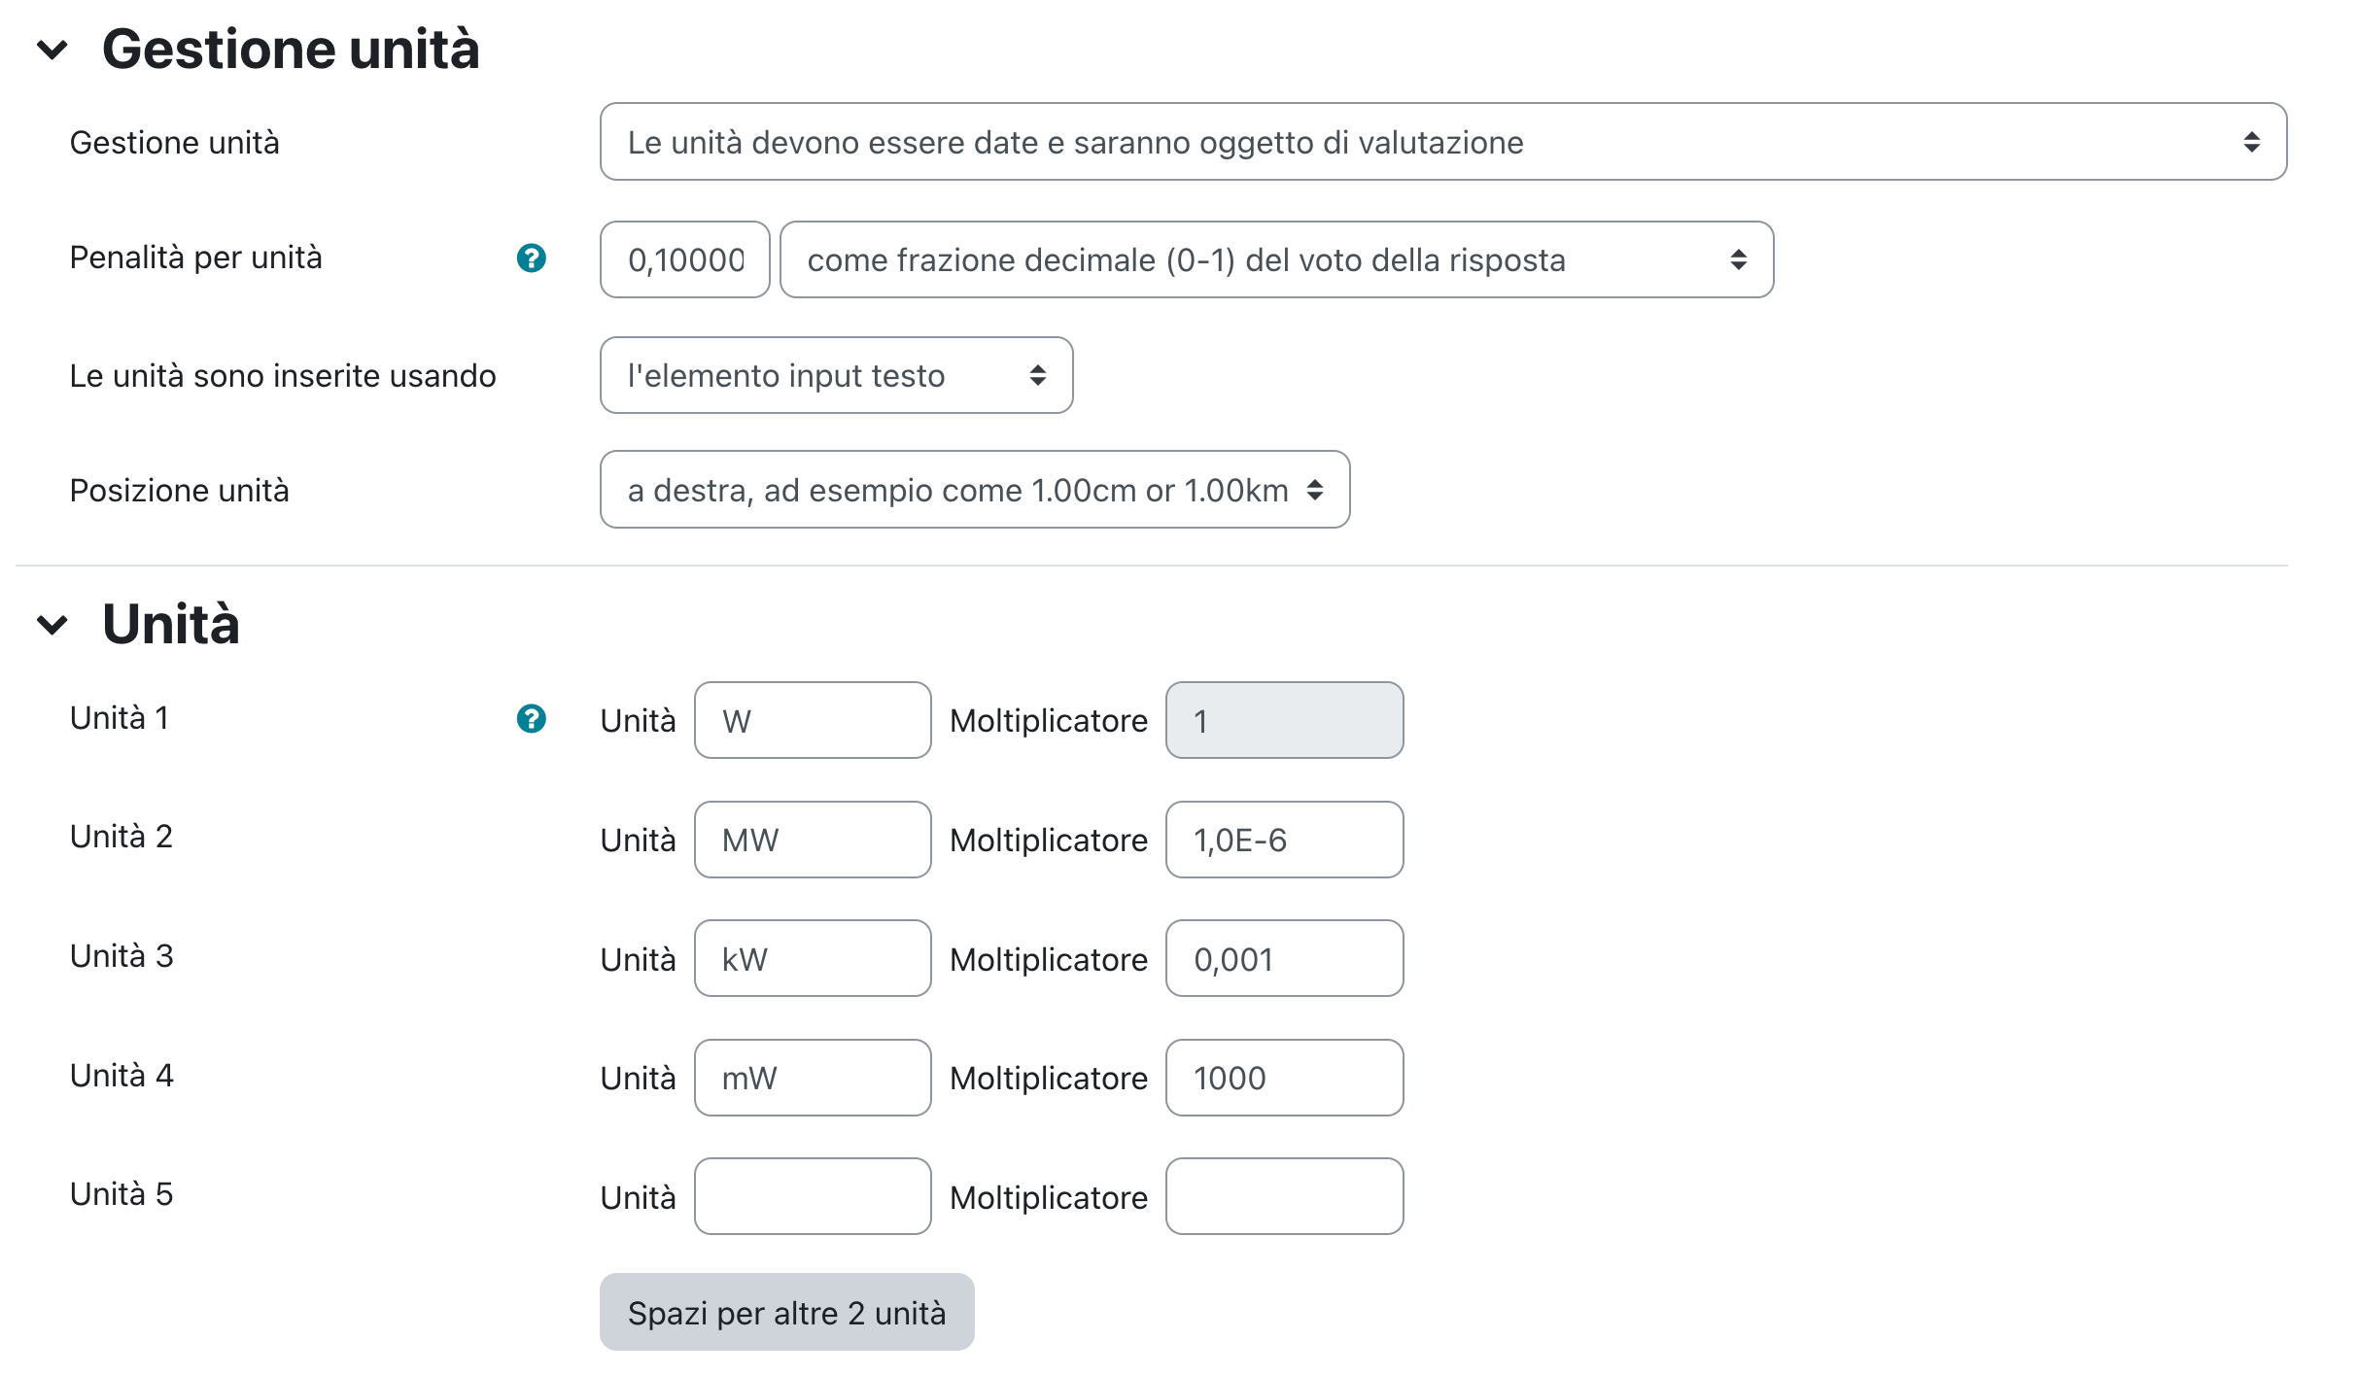Click the empty Unità 5 multiplier field

pyautogui.click(x=1284, y=1196)
